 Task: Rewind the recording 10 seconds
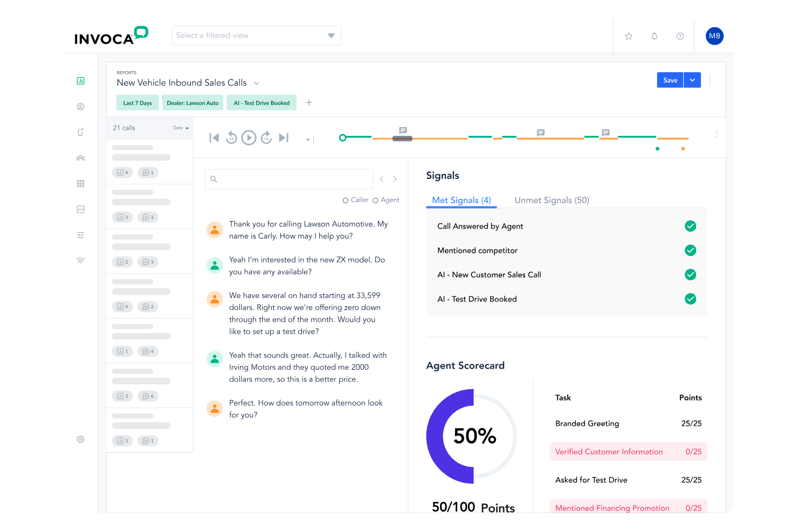tap(231, 137)
